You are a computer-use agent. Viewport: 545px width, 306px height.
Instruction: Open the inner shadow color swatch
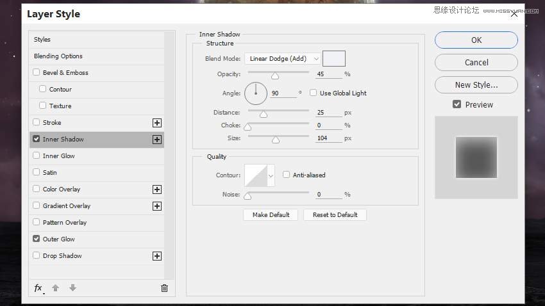(x=334, y=58)
